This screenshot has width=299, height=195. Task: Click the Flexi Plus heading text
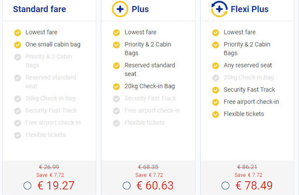(x=249, y=9)
